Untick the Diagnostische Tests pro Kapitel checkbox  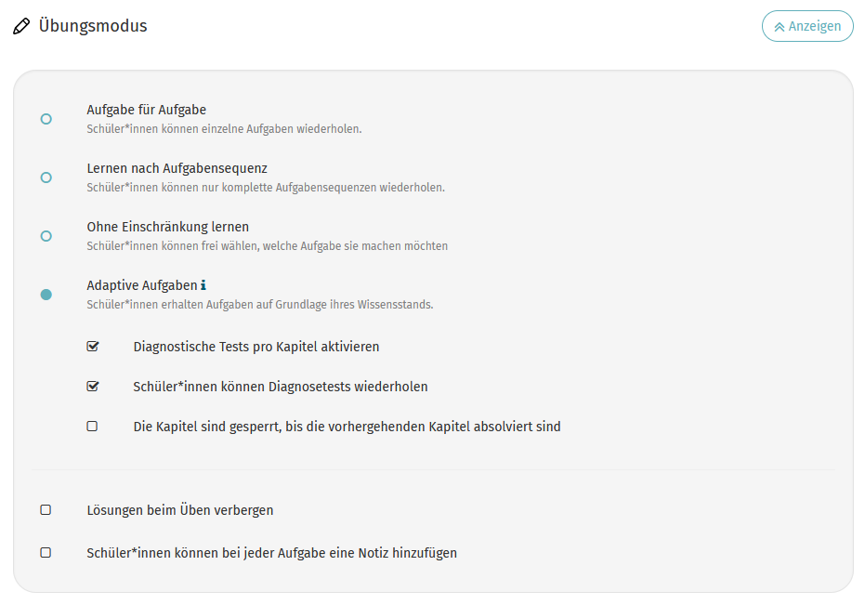pos(92,347)
